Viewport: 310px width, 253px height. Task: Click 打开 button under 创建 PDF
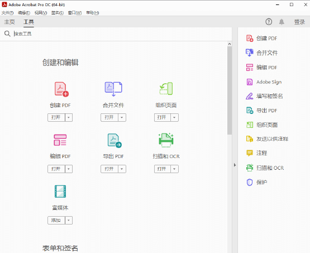56,117
